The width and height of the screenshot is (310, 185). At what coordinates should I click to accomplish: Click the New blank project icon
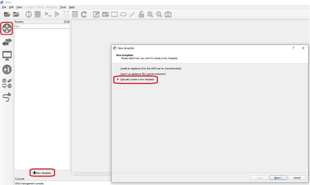(7, 14)
